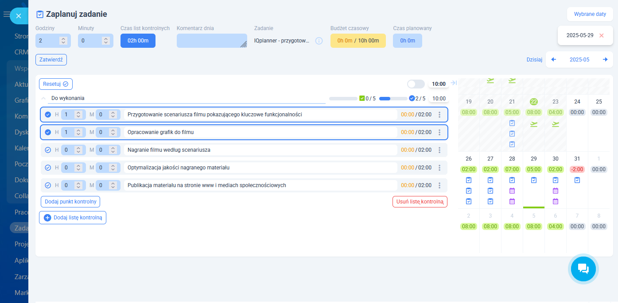Click the 'Komentarz dnia' text field
The image size is (618, 303).
coord(211,41)
